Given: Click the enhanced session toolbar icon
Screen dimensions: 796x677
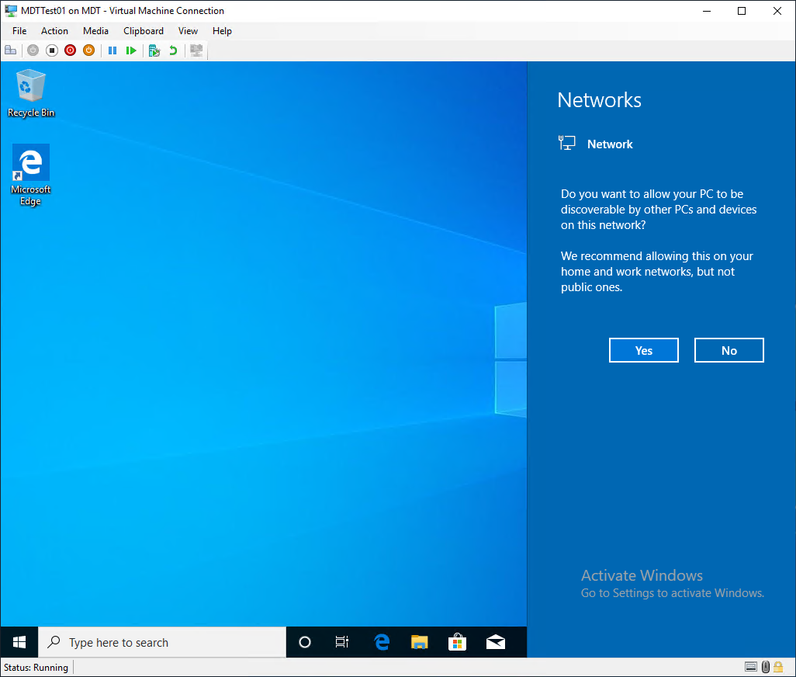Looking at the screenshot, I should (196, 50).
